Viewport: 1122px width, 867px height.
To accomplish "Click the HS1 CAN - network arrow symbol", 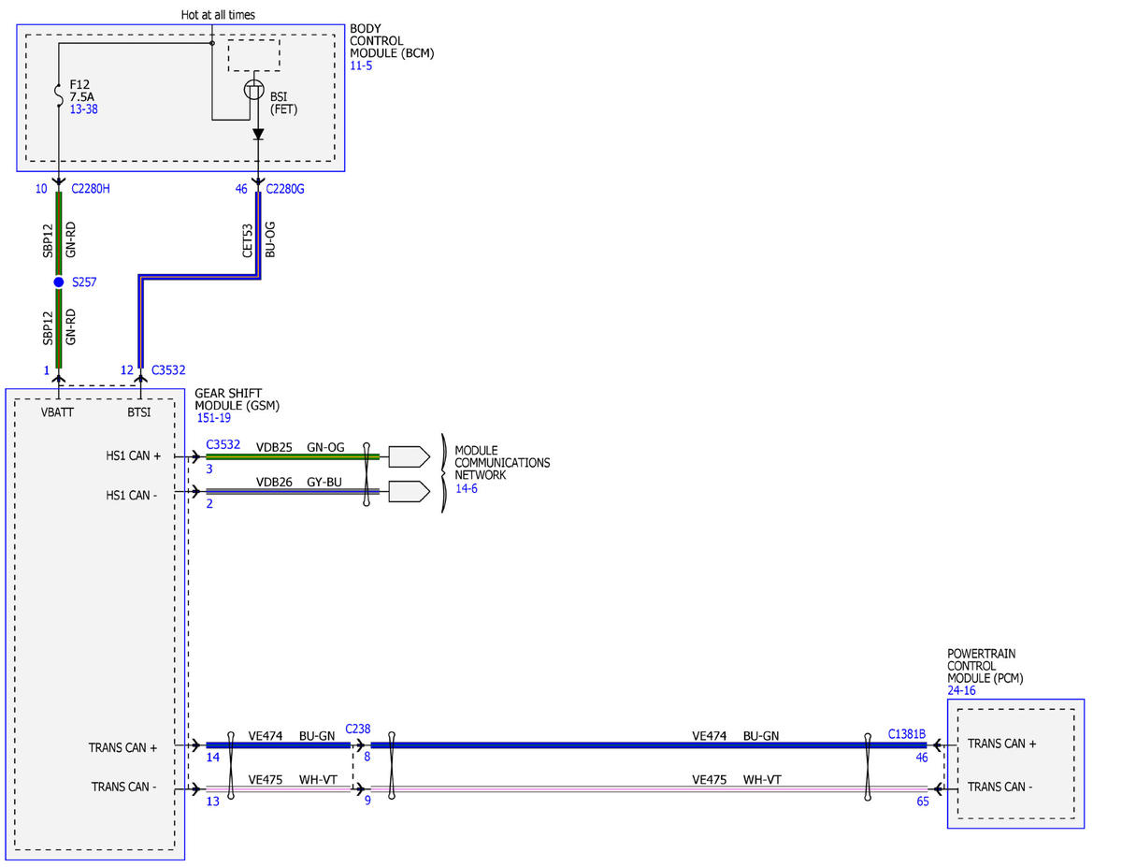I will point(409,491).
